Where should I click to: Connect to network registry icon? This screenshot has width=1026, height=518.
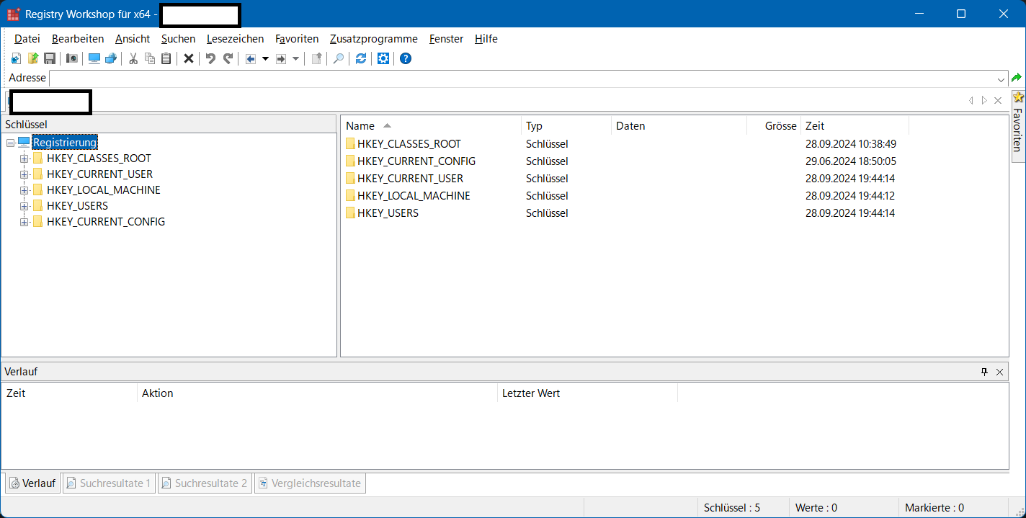pos(111,58)
